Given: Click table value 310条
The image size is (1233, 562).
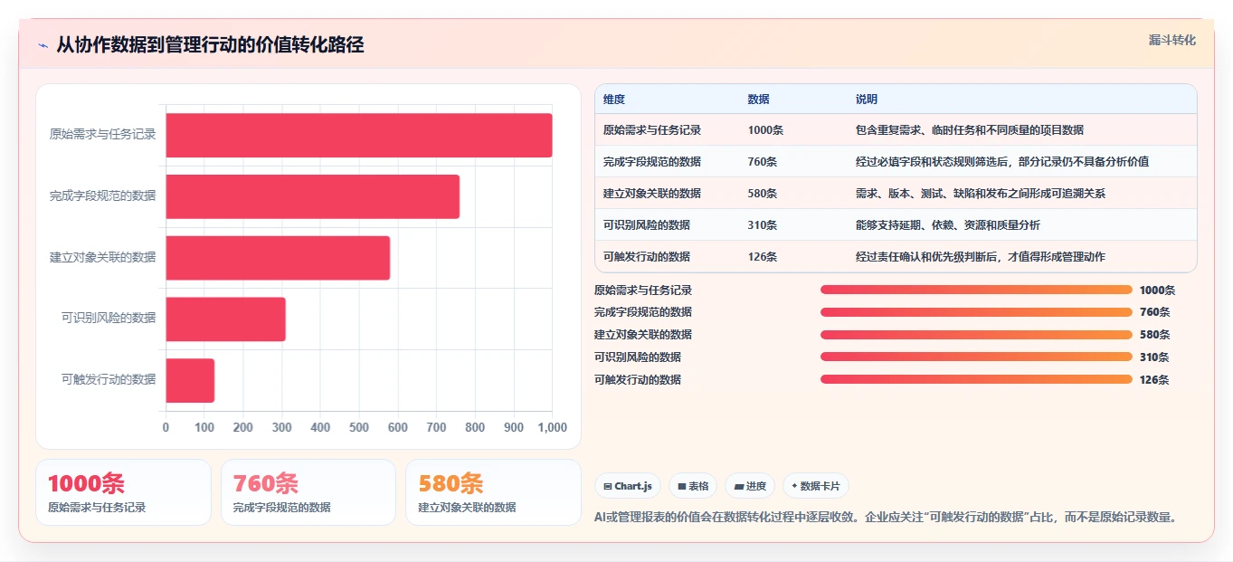Looking at the screenshot, I should [x=763, y=225].
